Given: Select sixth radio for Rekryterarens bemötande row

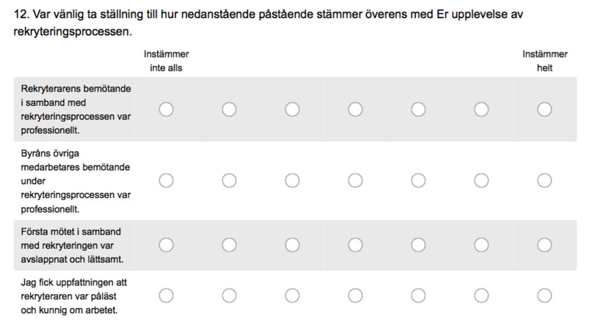Looking at the screenshot, I should coord(481,110).
